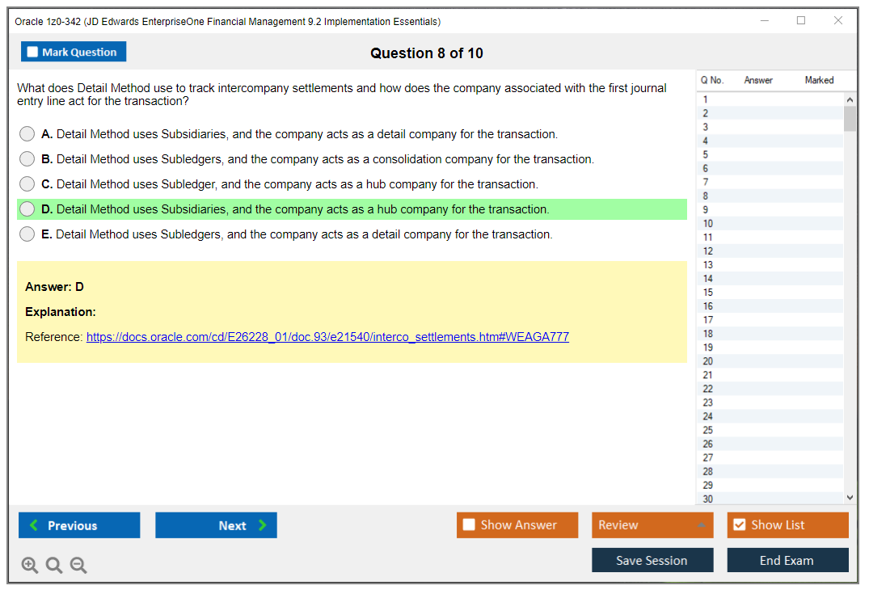Click scroll-down arrow in question list
The image size is (869, 594).
(x=849, y=498)
